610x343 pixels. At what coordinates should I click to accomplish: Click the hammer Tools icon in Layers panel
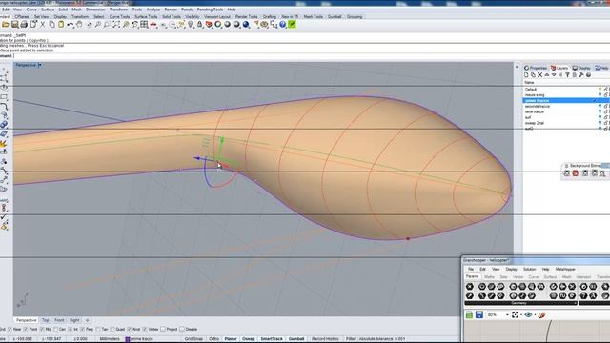581,75
